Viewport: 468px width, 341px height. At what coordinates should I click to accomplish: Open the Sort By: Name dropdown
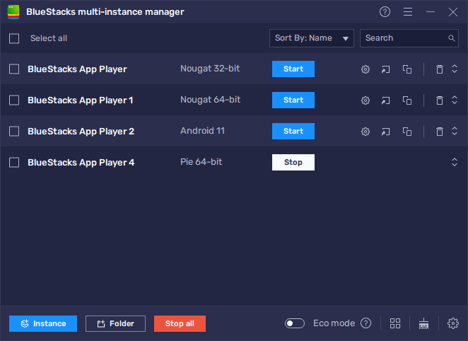point(312,38)
